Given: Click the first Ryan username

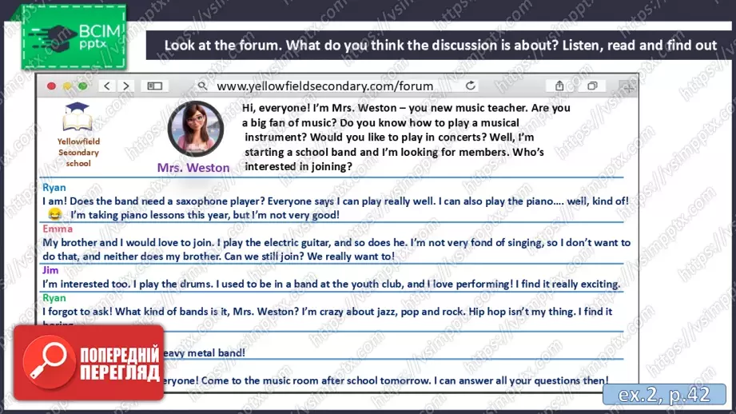Looking at the screenshot, I should click(x=54, y=188).
